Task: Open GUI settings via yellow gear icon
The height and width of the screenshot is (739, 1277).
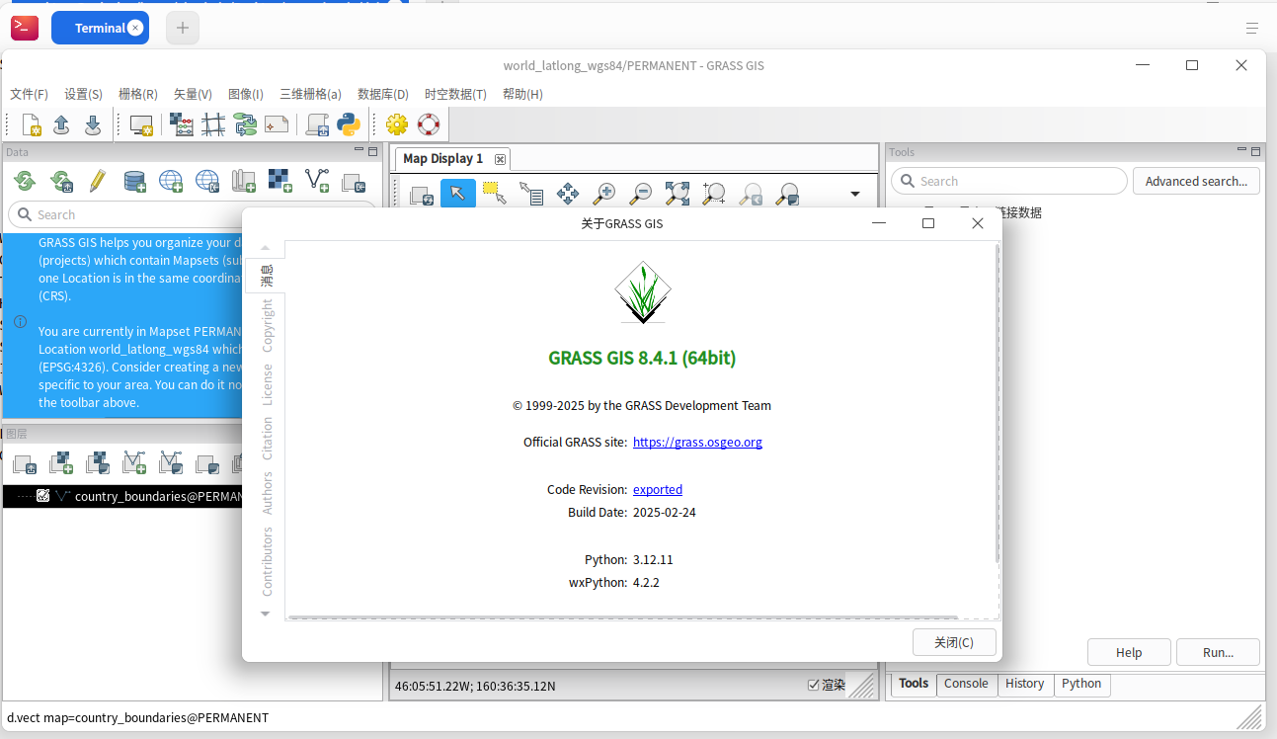Action: click(x=397, y=124)
